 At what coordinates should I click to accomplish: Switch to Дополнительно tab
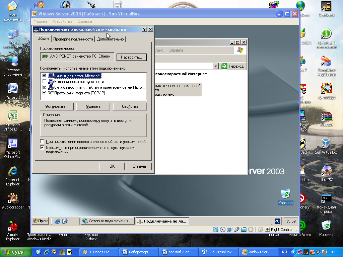tap(110, 39)
